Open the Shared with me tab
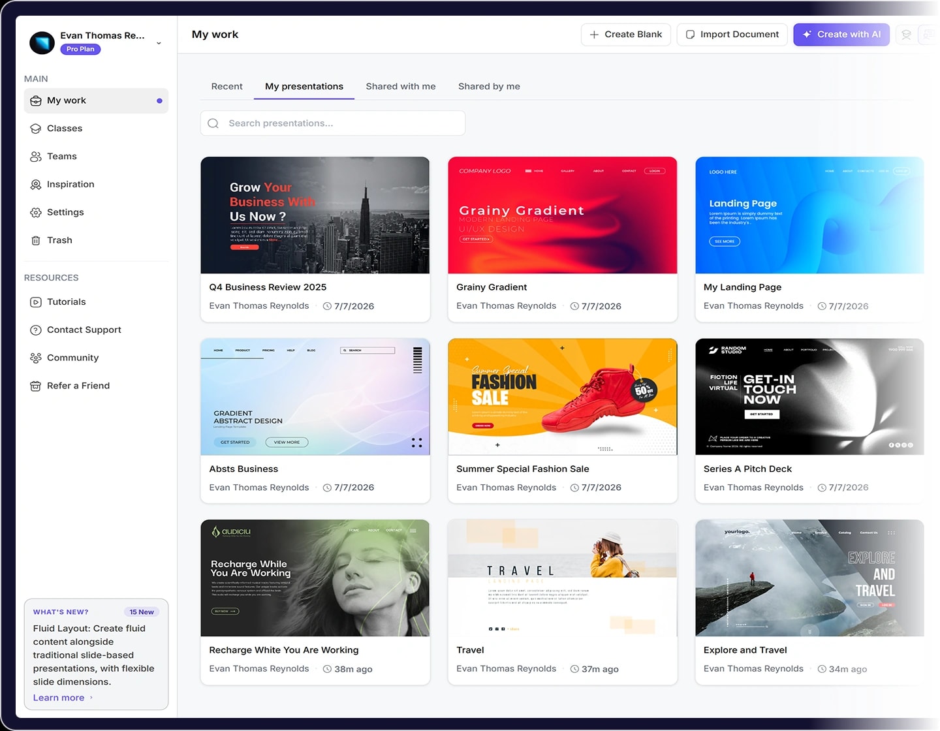940x731 pixels. pos(401,86)
